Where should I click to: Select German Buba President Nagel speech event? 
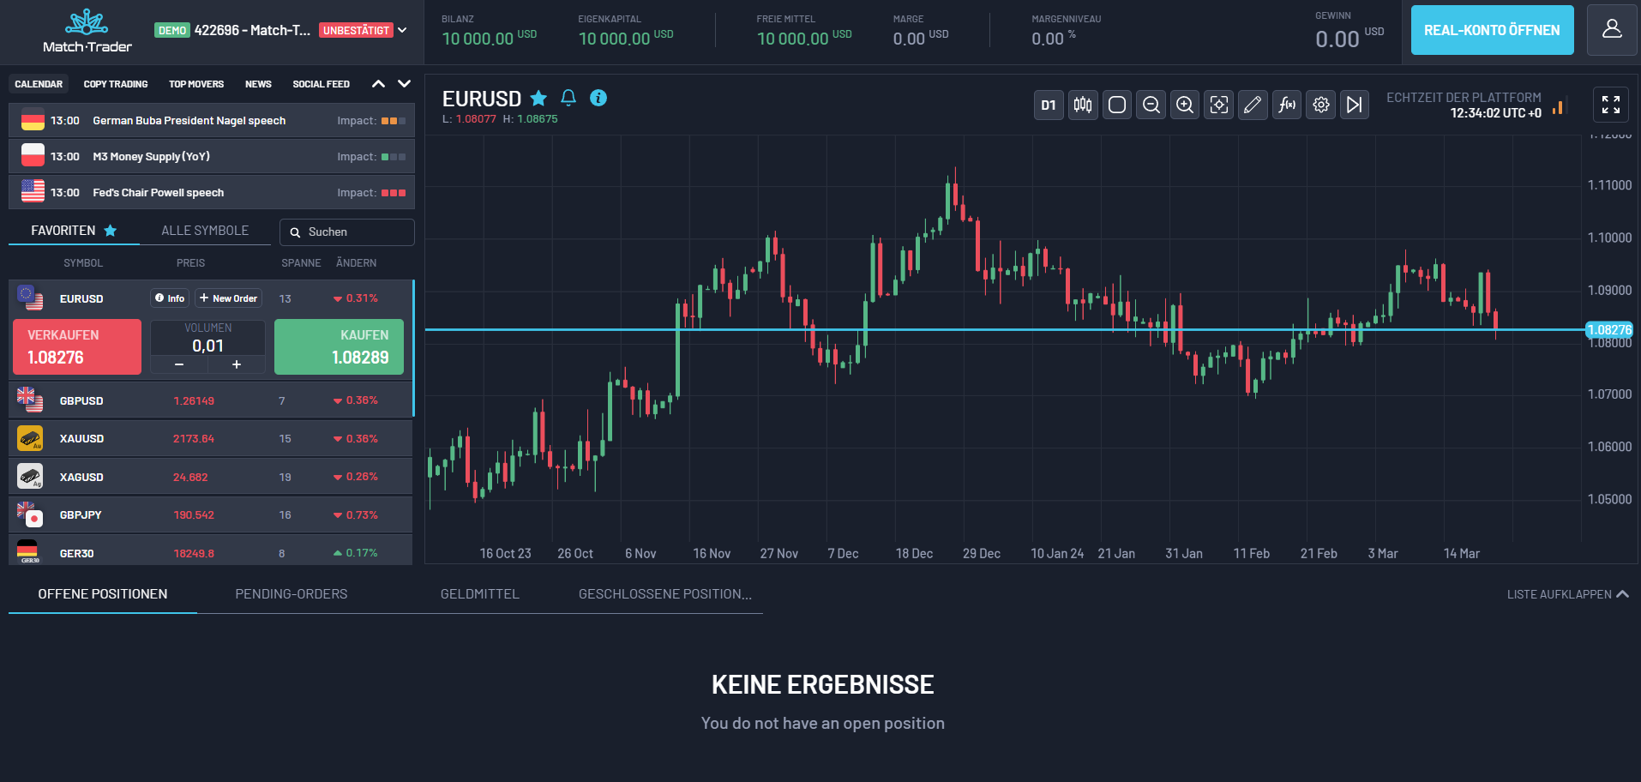coord(212,121)
